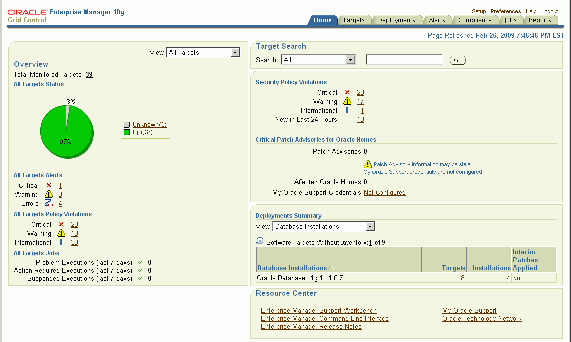Screen dimensions: 571x342
Task: Open Oracle Database 11g Targets count 8
Action: coord(462,278)
